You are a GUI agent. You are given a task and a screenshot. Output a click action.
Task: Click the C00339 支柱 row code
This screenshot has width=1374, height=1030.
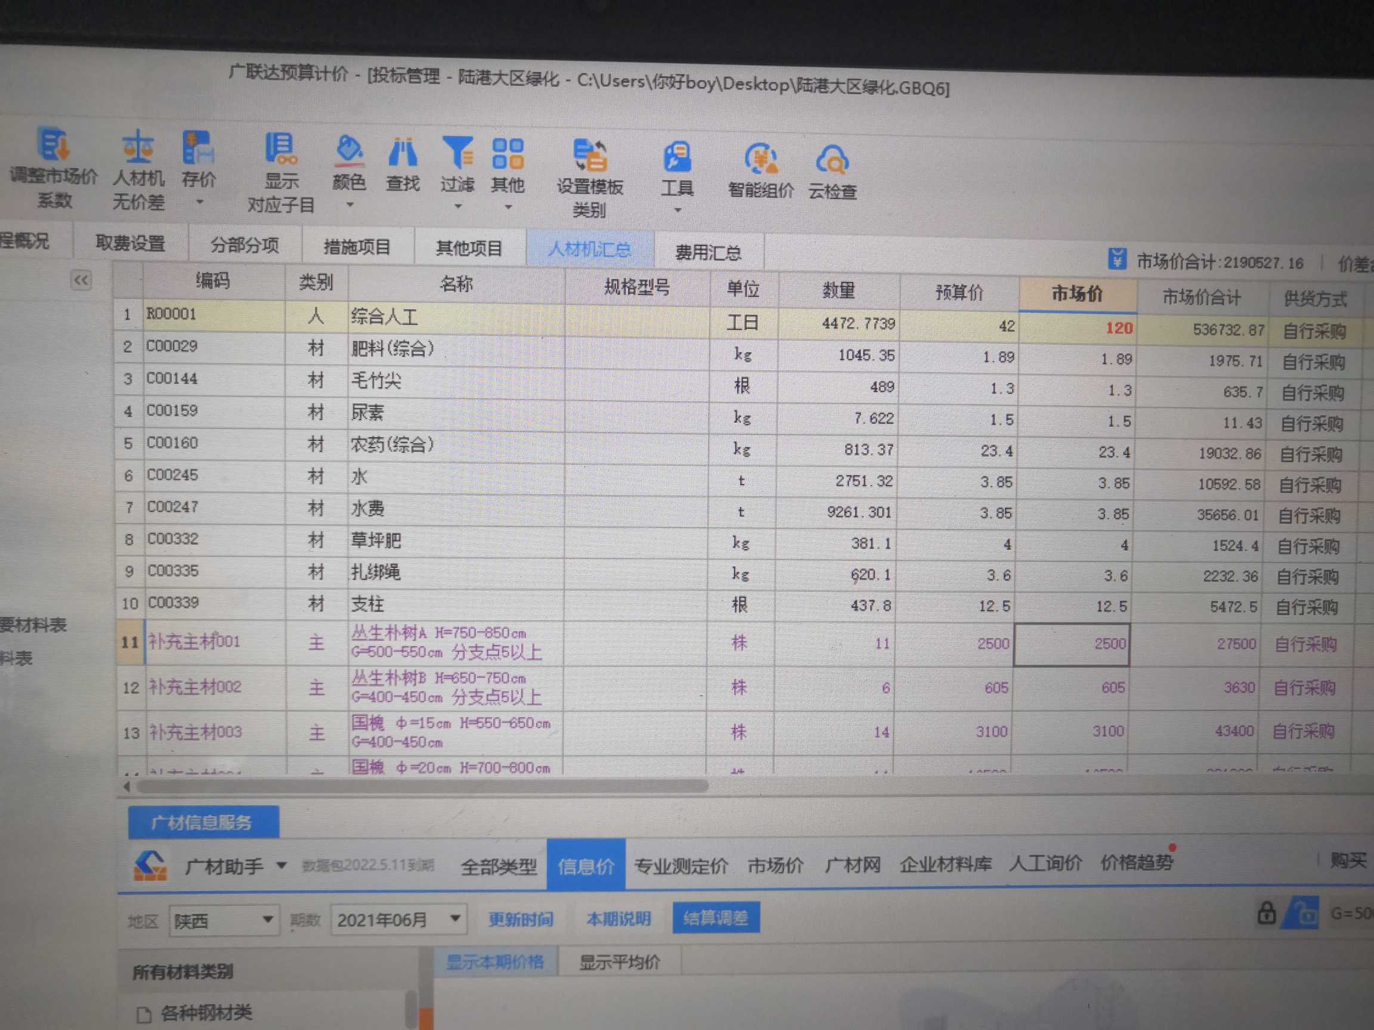[215, 603]
